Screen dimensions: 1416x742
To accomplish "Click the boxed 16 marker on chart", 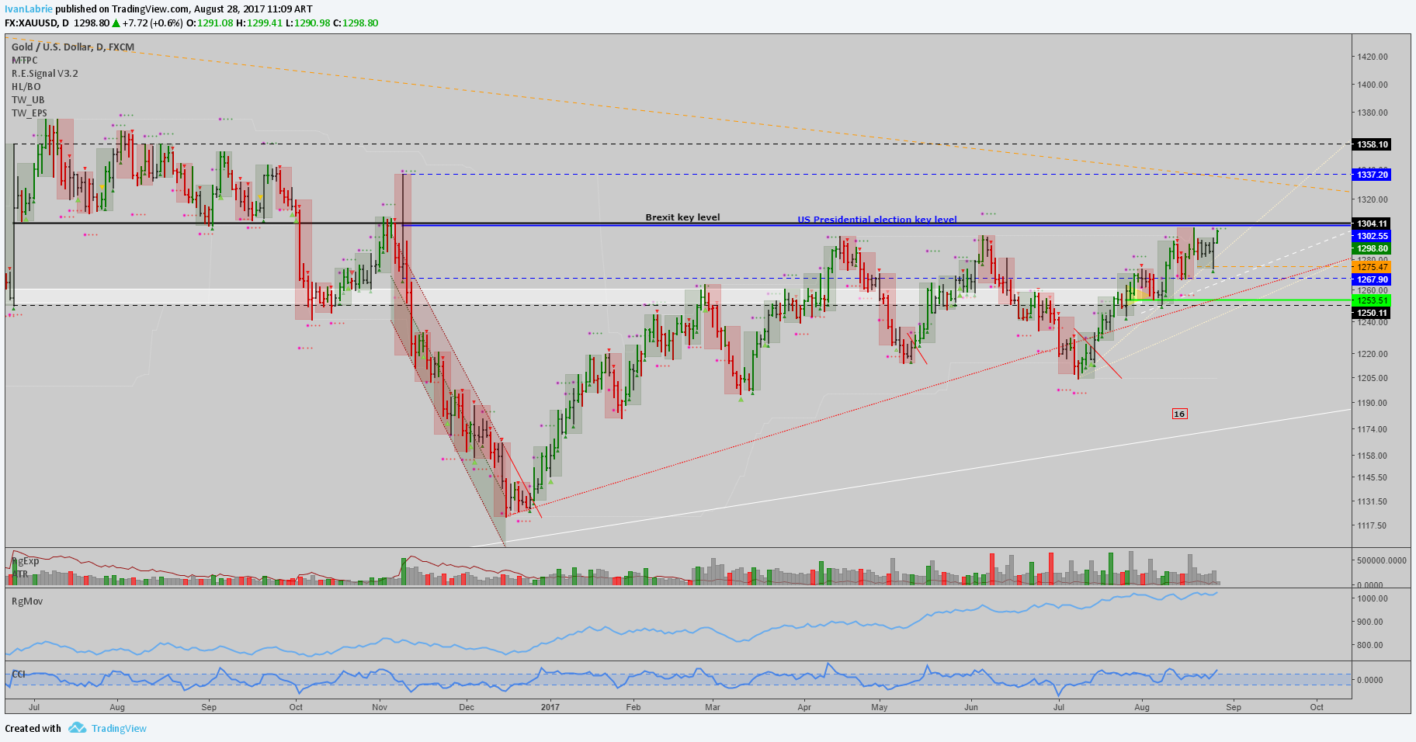I will click(x=1179, y=414).
